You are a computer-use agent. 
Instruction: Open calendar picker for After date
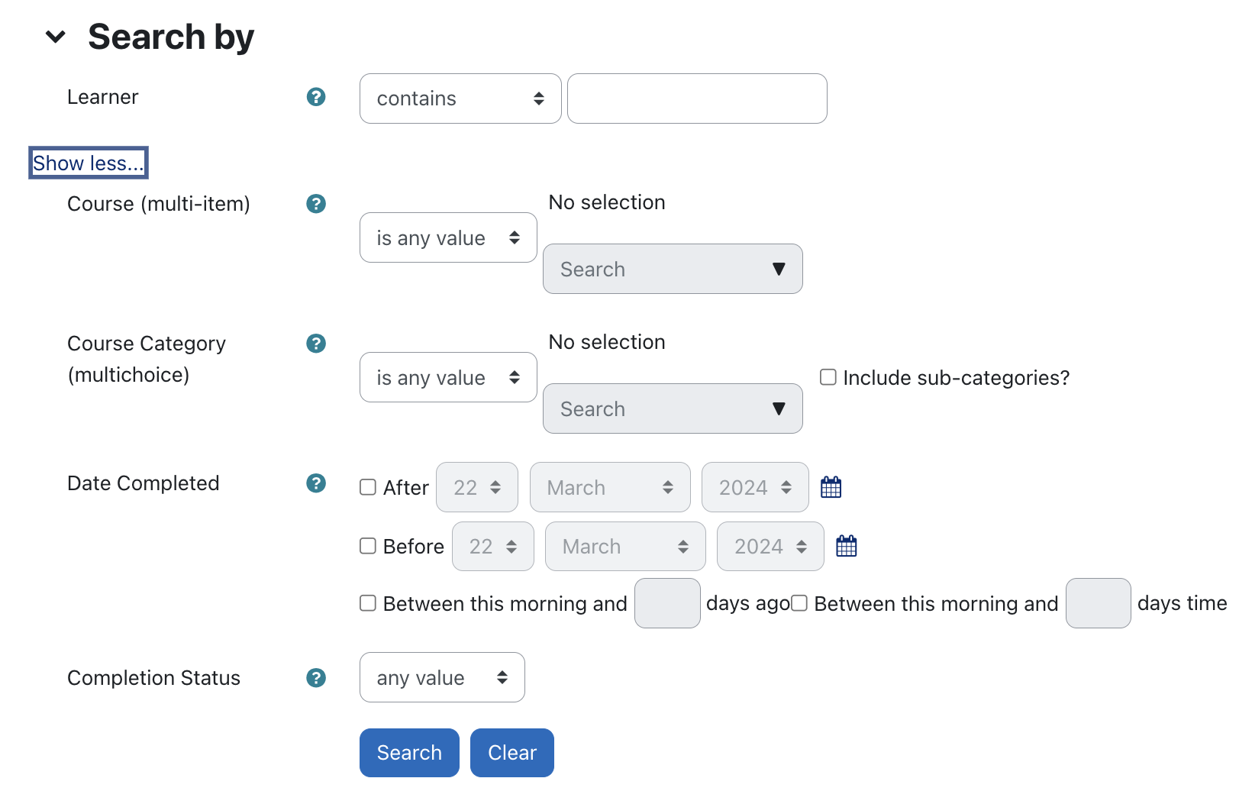coord(831,487)
